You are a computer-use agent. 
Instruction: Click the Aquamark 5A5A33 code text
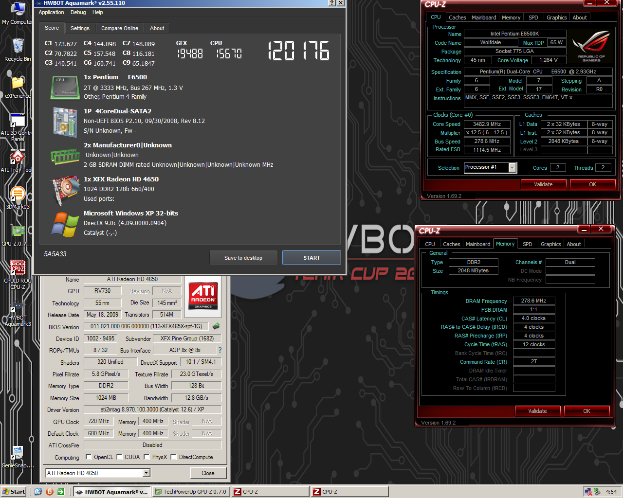tap(55, 254)
